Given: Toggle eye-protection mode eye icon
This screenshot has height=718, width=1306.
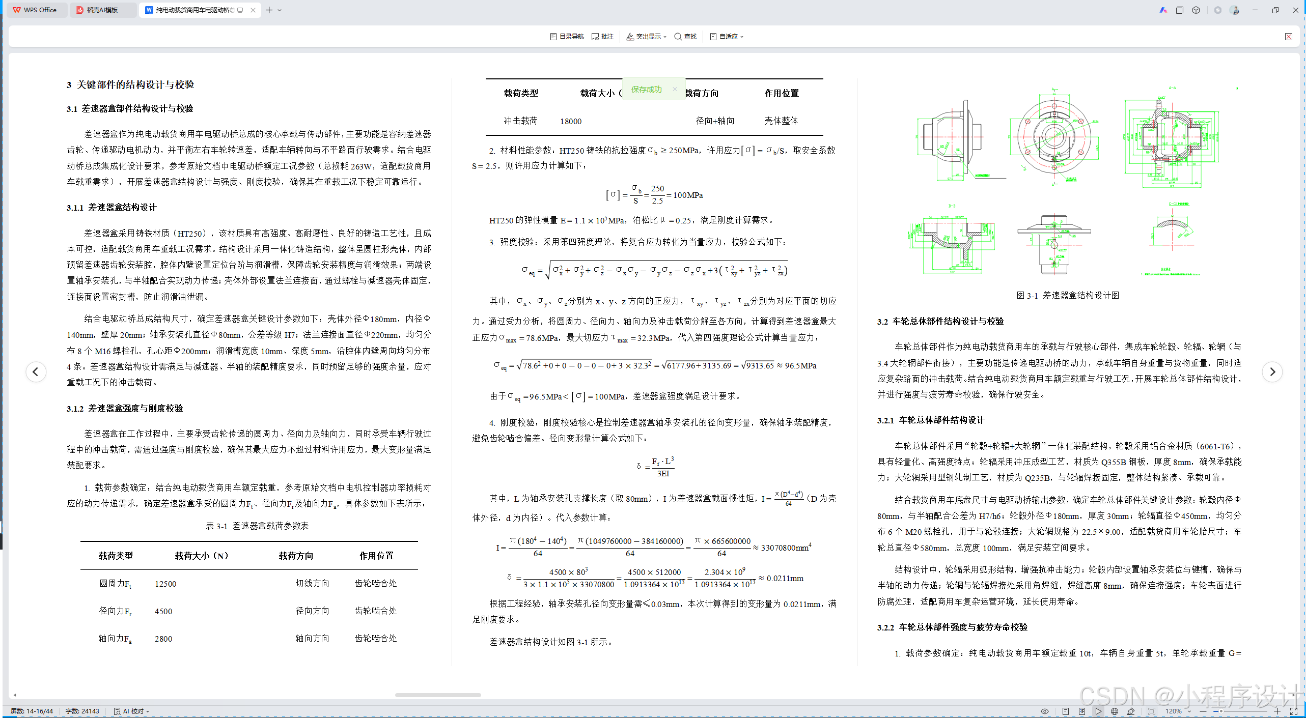Looking at the screenshot, I should coord(1045,711).
